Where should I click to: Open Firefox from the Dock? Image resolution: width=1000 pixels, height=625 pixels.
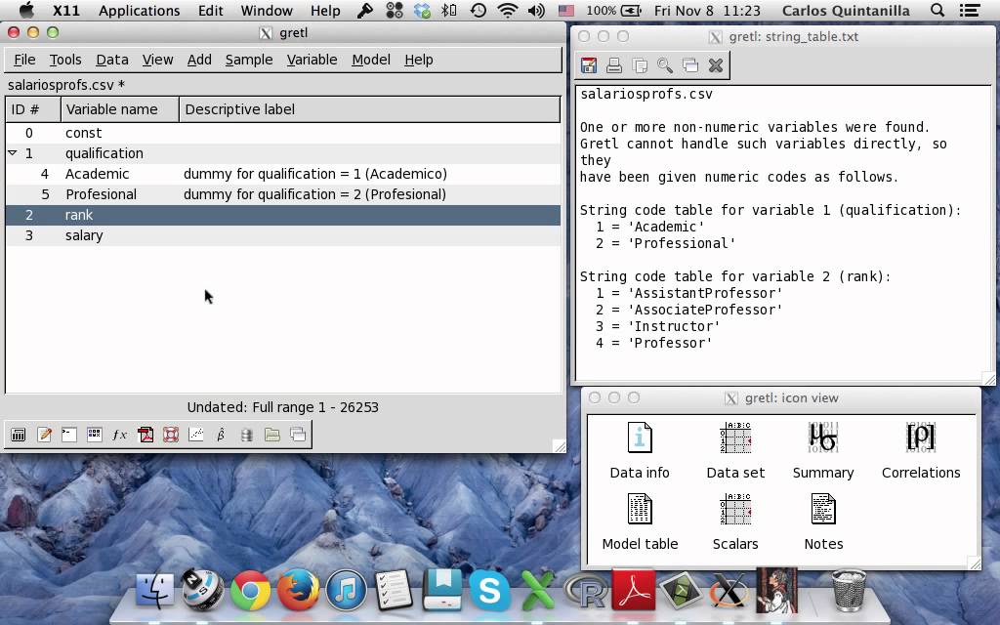(x=298, y=590)
